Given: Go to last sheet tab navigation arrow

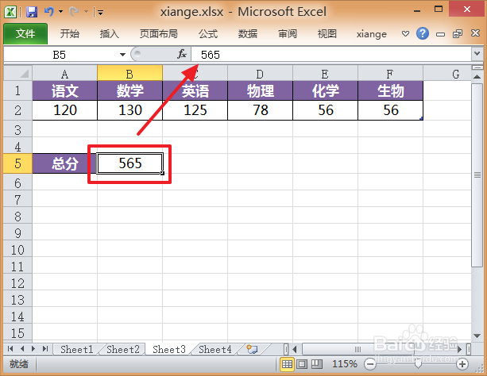Looking at the screenshot, I should pyautogui.click(x=45, y=349).
